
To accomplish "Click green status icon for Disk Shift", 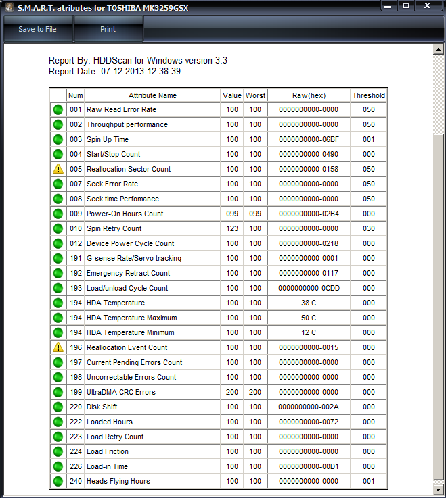I will click(58, 407).
